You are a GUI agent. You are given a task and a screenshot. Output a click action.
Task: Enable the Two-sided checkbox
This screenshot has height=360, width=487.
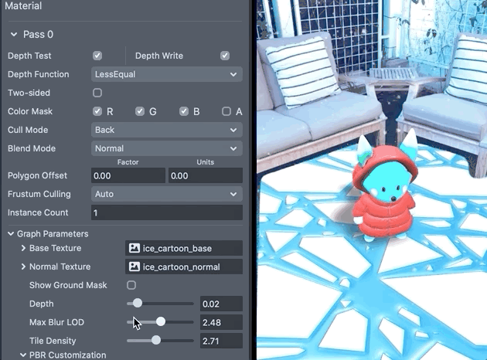97,93
